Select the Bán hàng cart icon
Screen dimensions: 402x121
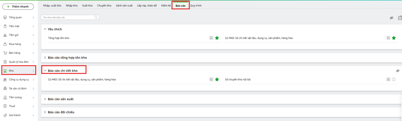pyautogui.click(x=5, y=53)
